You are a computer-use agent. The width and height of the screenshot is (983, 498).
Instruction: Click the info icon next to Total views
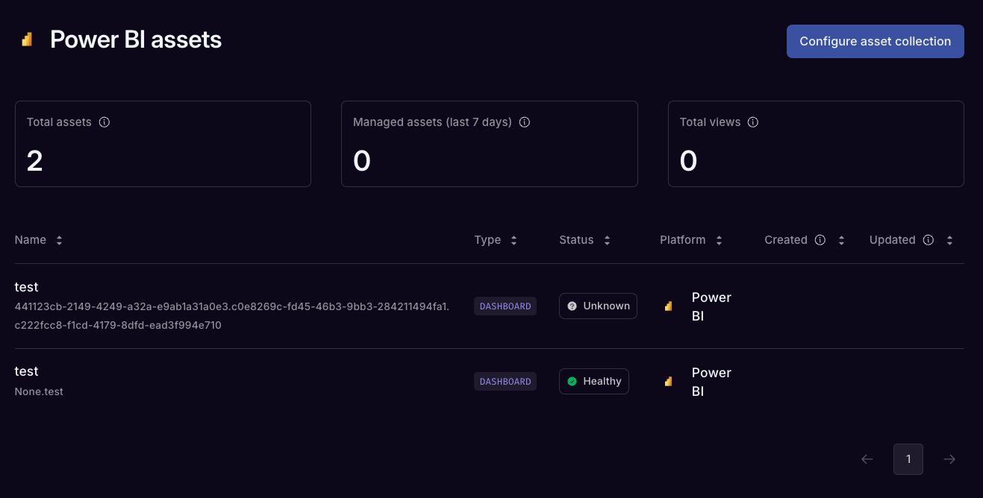tap(753, 122)
